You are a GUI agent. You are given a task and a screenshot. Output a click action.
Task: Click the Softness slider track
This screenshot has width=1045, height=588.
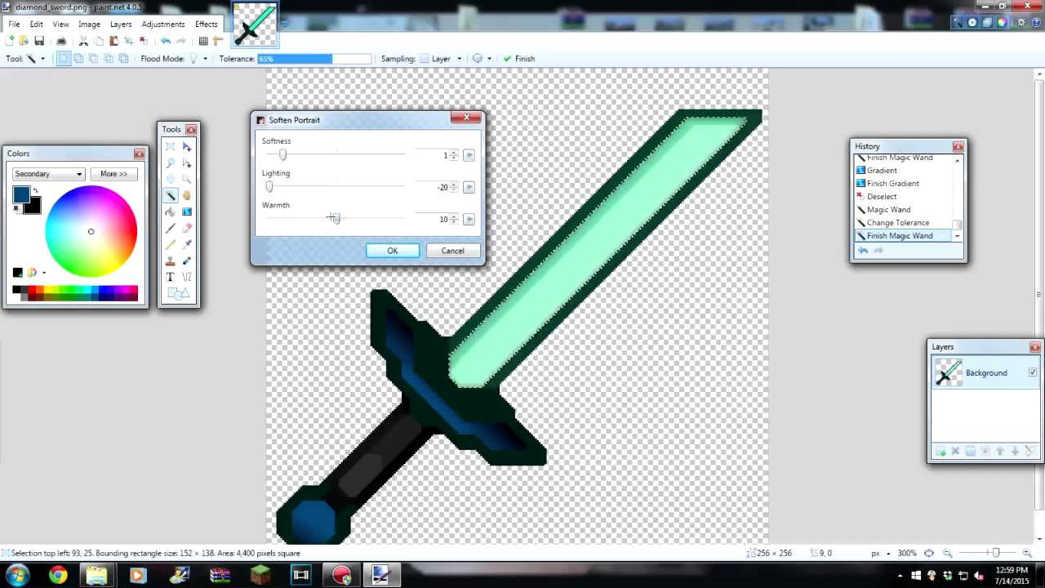tap(334, 154)
